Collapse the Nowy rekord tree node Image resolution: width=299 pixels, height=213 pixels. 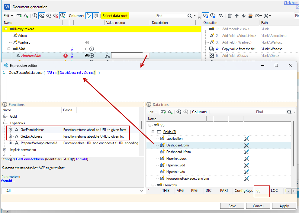(x=6, y=29)
